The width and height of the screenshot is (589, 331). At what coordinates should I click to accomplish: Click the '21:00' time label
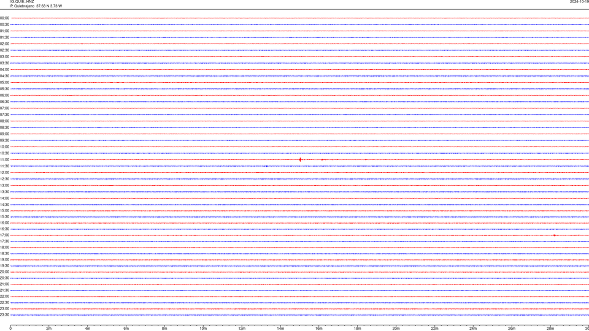(4, 284)
